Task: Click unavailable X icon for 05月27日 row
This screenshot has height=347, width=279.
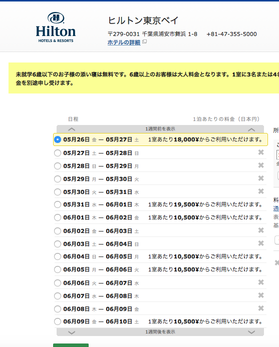Action: click(261, 152)
